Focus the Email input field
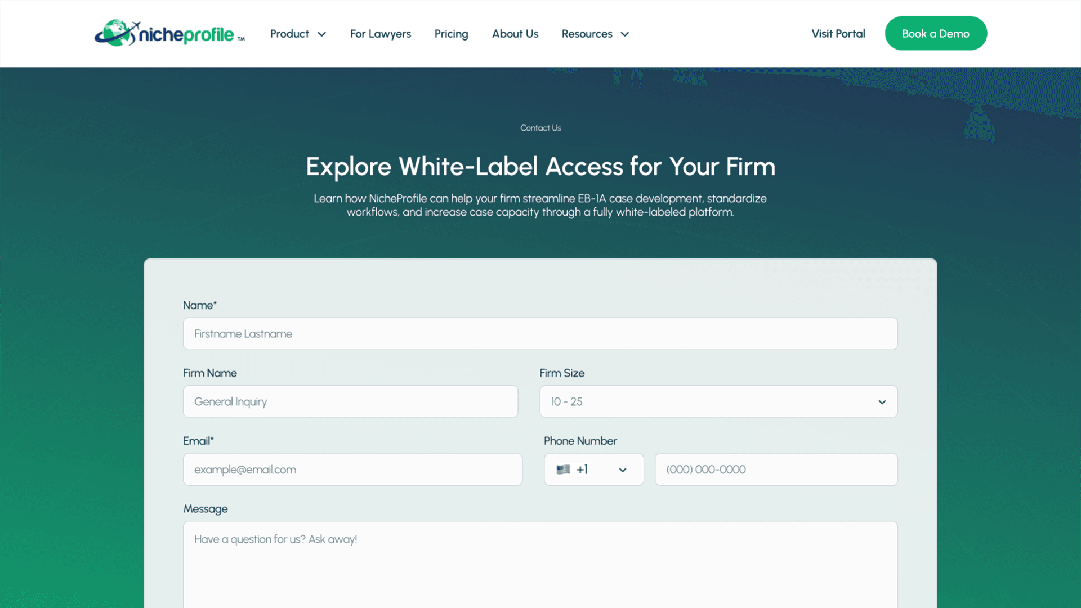Screen dimensions: 1081x608 click(352, 470)
